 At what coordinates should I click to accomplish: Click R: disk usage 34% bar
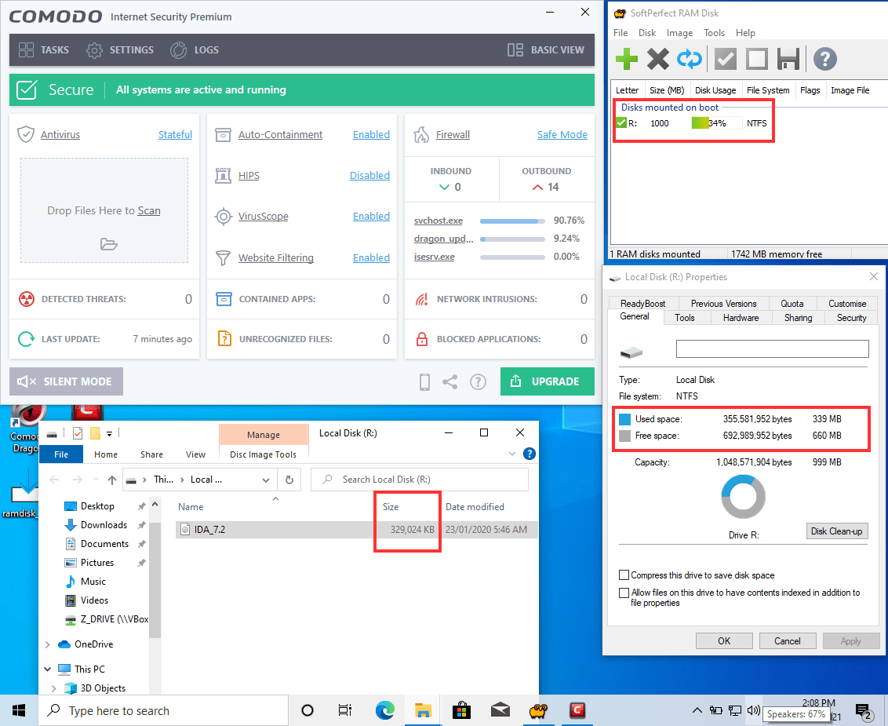(716, 123)
